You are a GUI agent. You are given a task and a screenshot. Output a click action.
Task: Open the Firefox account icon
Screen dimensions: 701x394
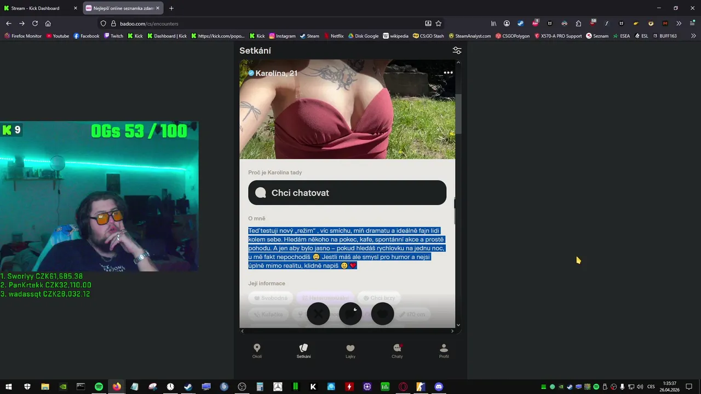pos(507,24)
